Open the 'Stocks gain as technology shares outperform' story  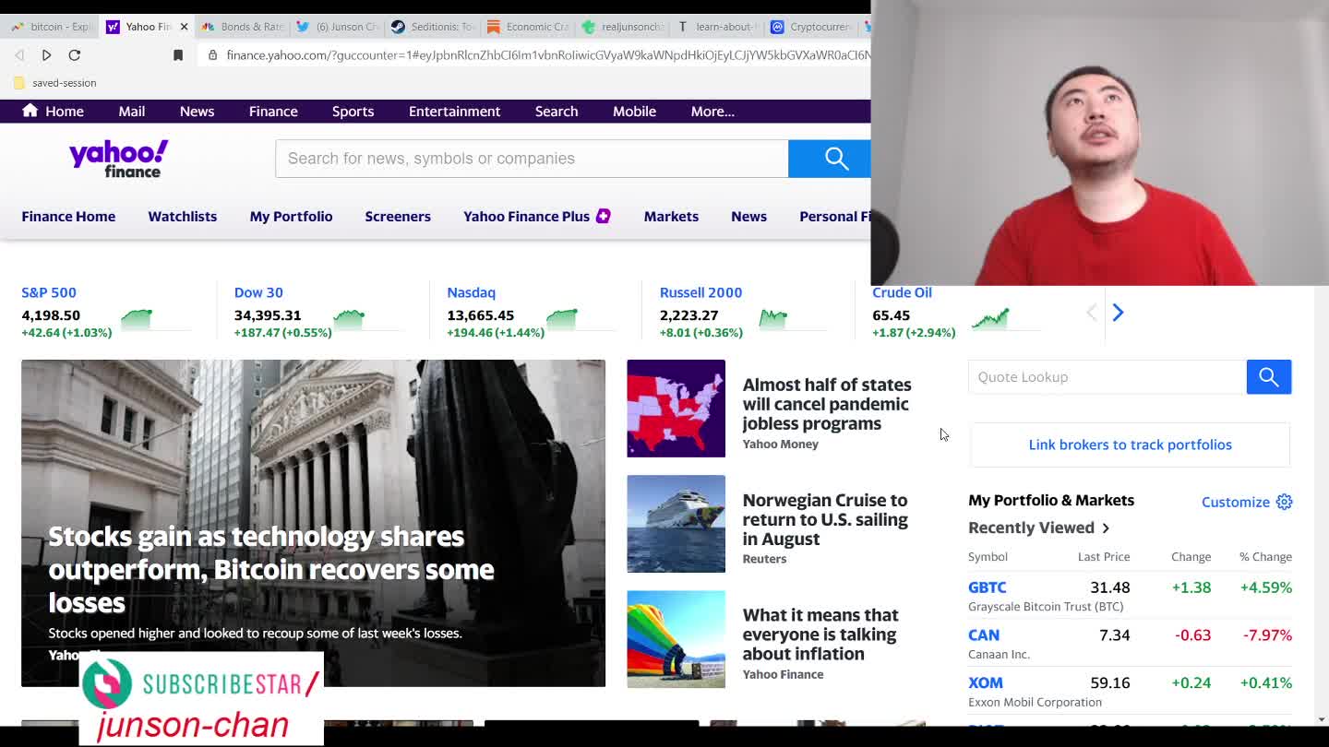pos(271,570)
